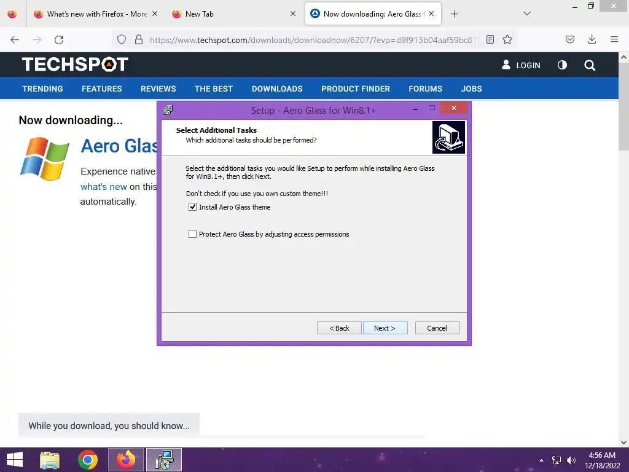Click the forward navigation arrow

(37, 40)
